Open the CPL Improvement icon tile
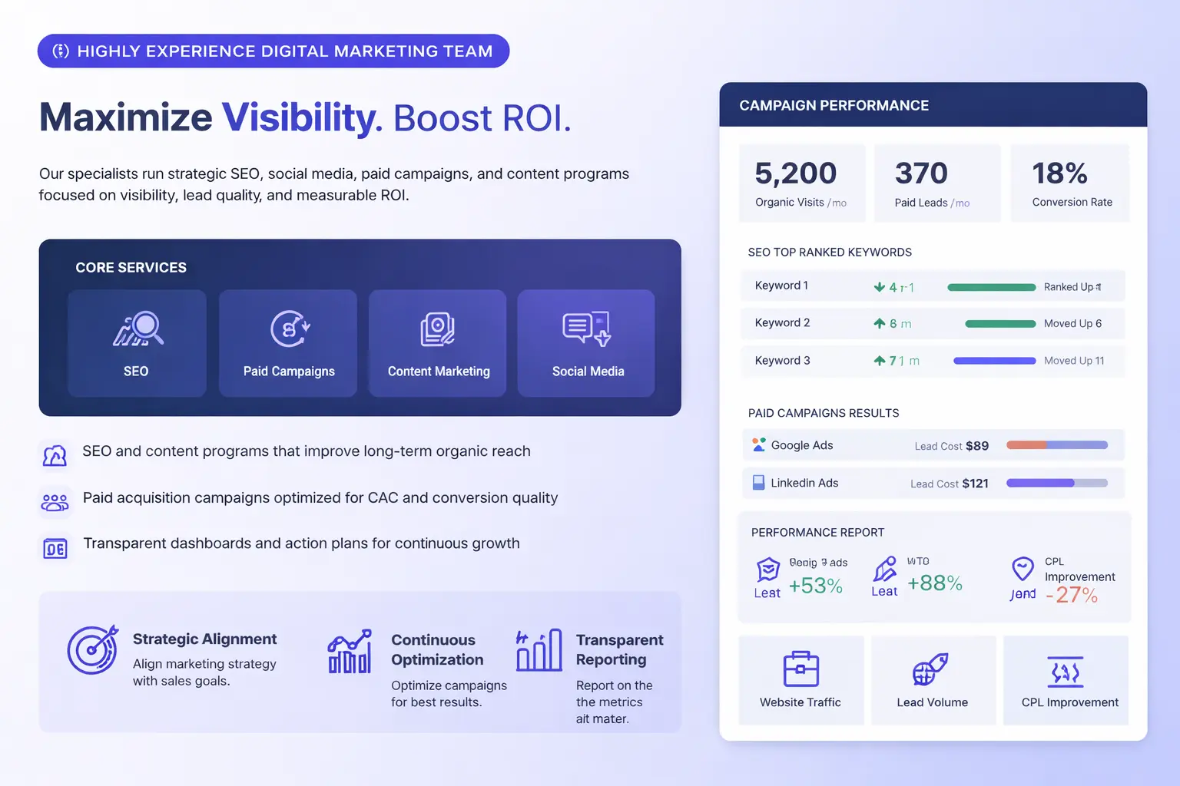Image resolution: width=1180 pixels, height=786 pixels. [1066, 680]
